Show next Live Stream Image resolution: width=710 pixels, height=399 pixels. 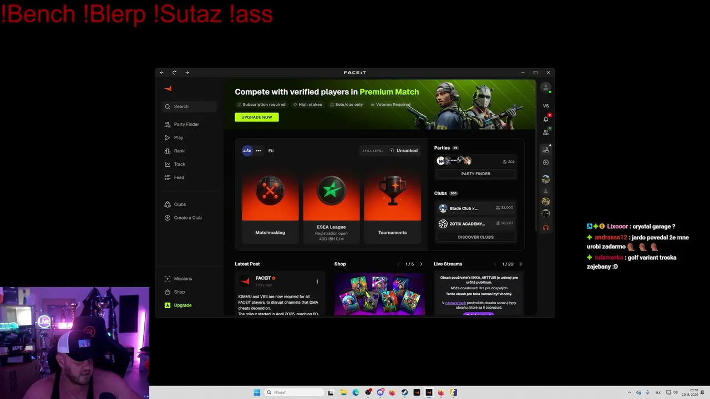[x=520, y=264]
